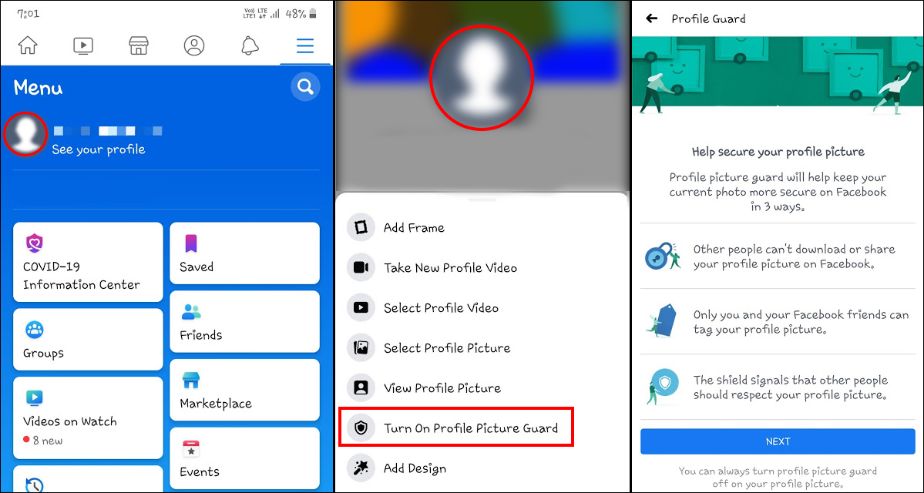
Task: Select Add Design option
Action: tap(482, 468)
